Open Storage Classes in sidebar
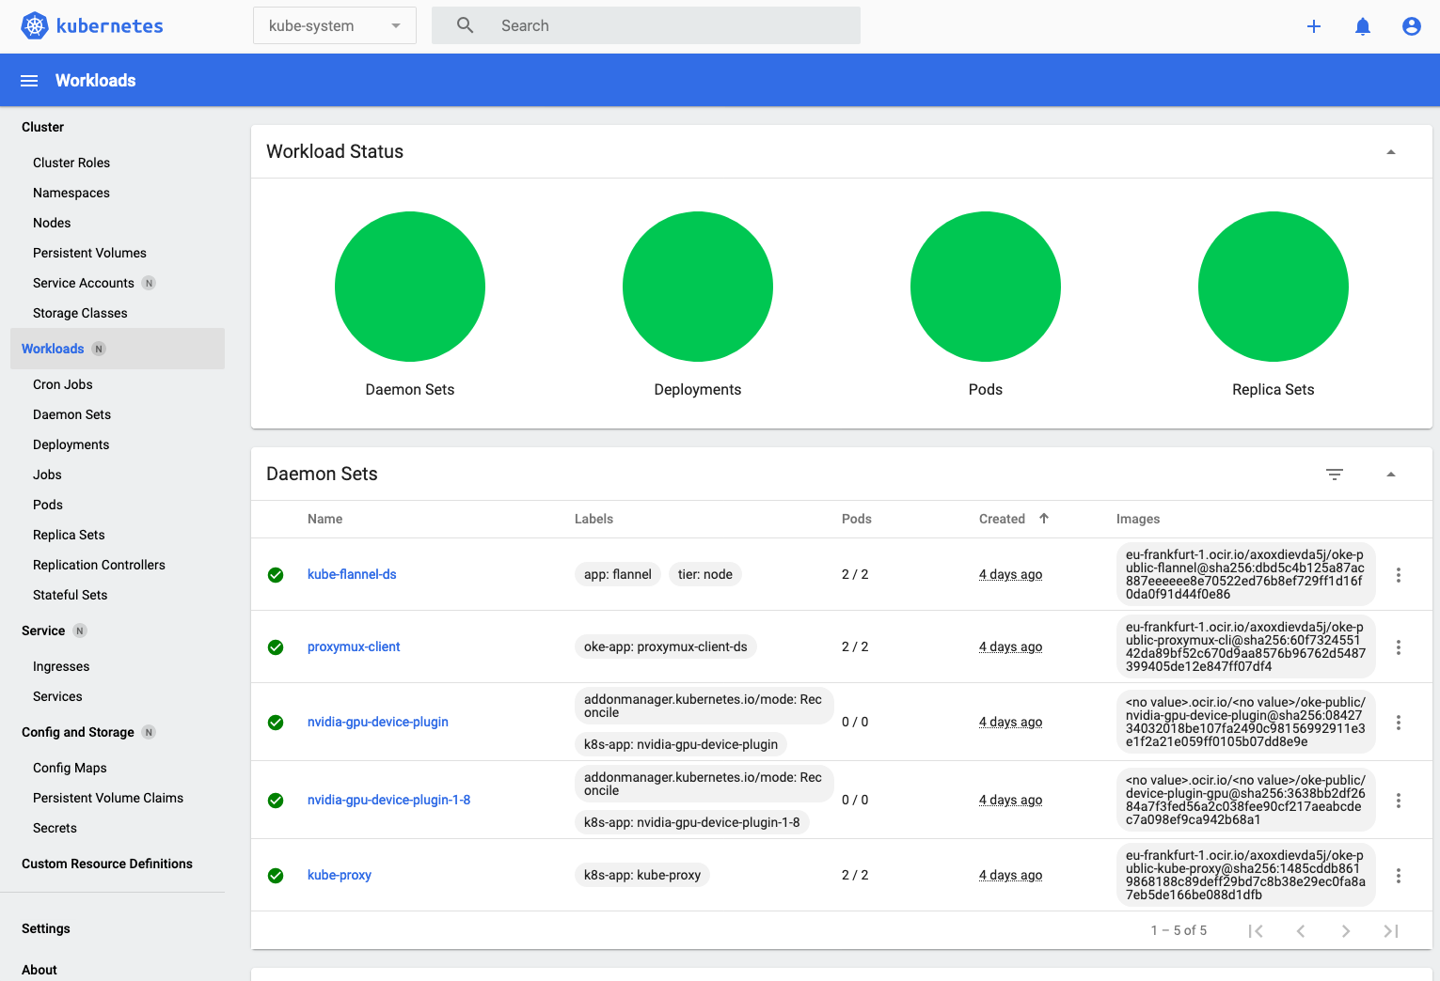 (x=80, y=313)
